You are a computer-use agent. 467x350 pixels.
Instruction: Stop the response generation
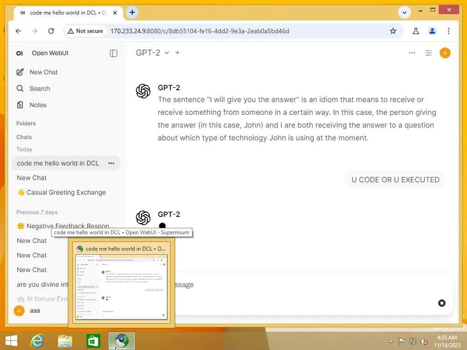click(x=442, y=303)
